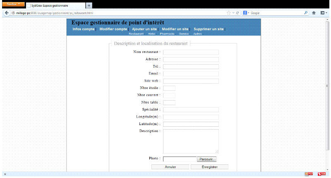Click the status bar 757 add-on icon
The height and width of the screenshot is (178, 331).
tap(309, 174)
